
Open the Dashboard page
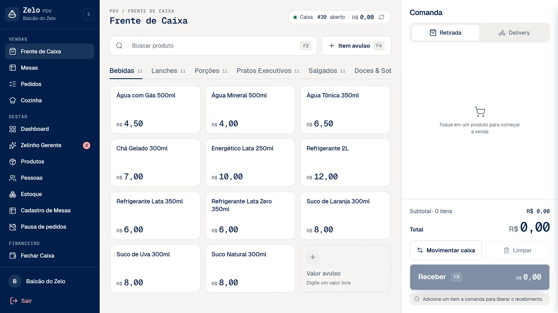pyautogui.click(x=50, y=129)
